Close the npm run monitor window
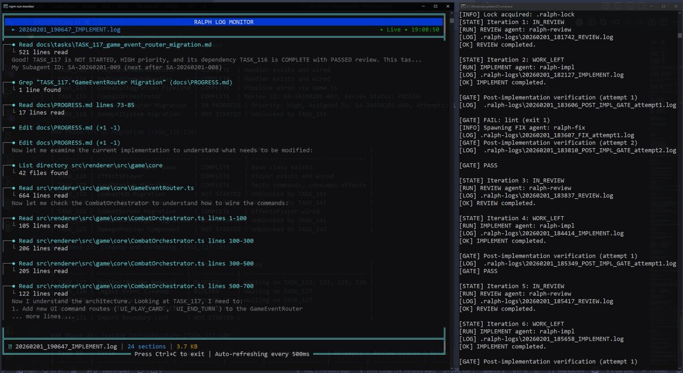683x373 pixels. (x=447, y=6)
